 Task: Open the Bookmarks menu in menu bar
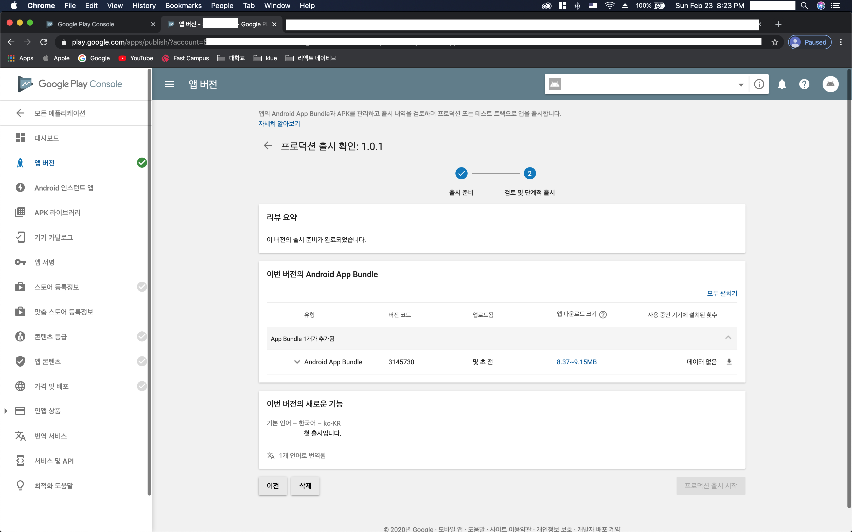point(183,6)
